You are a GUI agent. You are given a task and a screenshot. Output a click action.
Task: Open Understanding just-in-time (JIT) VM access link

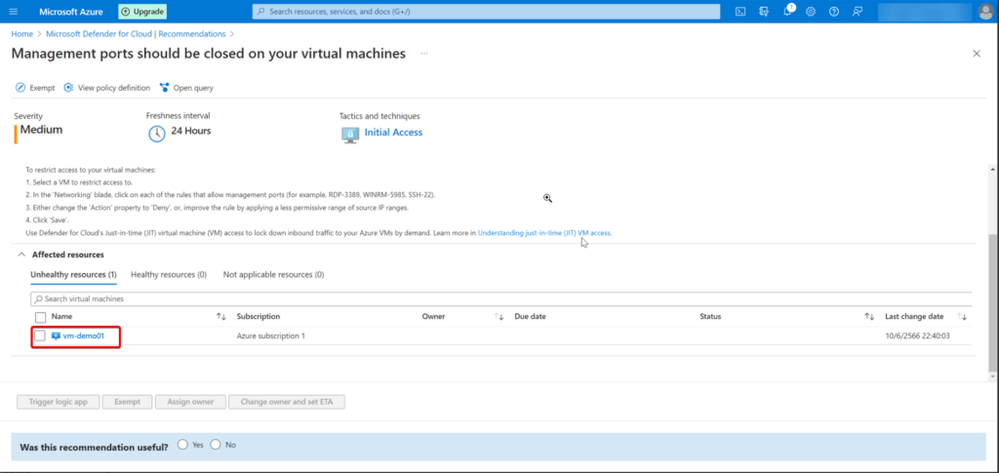coord(544,233)
